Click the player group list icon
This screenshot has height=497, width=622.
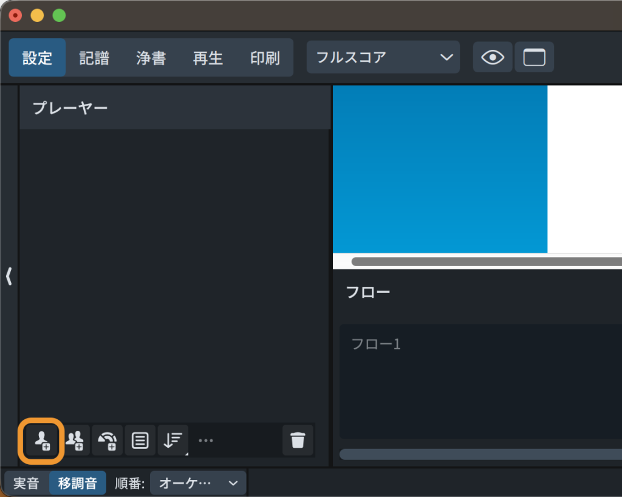(140, 440)
